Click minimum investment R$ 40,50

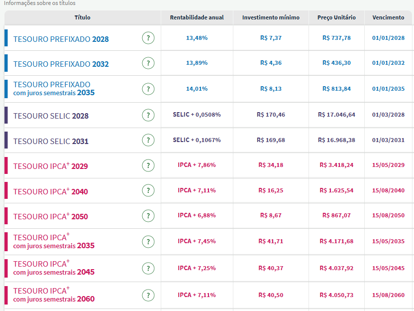271,295
